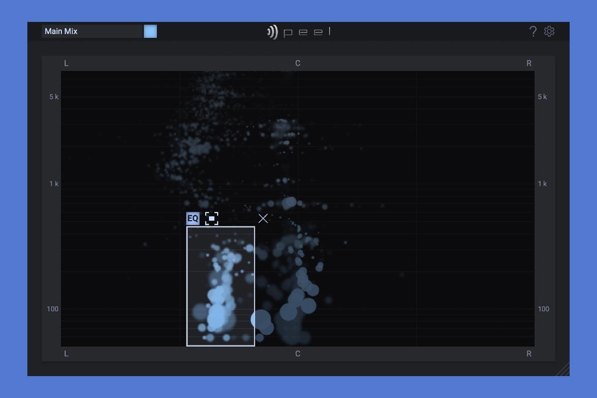The height and width of the screenshot is (398, 597).
Task: Click the top R pan label
Action: click(x=529, y=63)
